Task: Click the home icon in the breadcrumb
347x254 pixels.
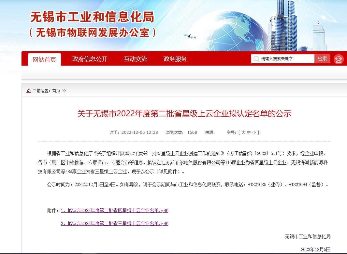Action: coord(28,91)
